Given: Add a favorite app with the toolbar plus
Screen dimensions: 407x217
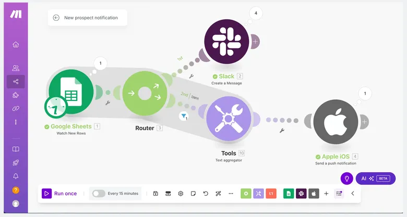Looking at the screenshot, I should point(326,194).
